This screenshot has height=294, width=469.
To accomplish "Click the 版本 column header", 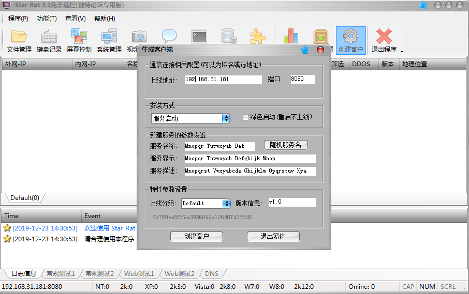I will (389, 64).
